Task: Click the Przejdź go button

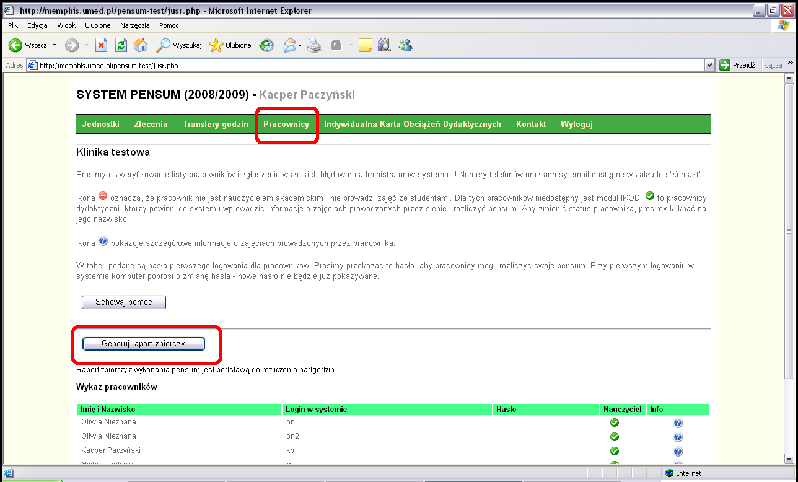Action: (x=737, y=65)
